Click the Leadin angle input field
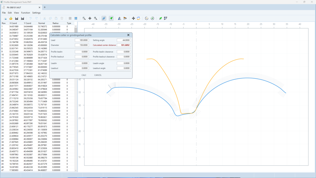This screenshot has height=178, width=316. pos(124,63)
